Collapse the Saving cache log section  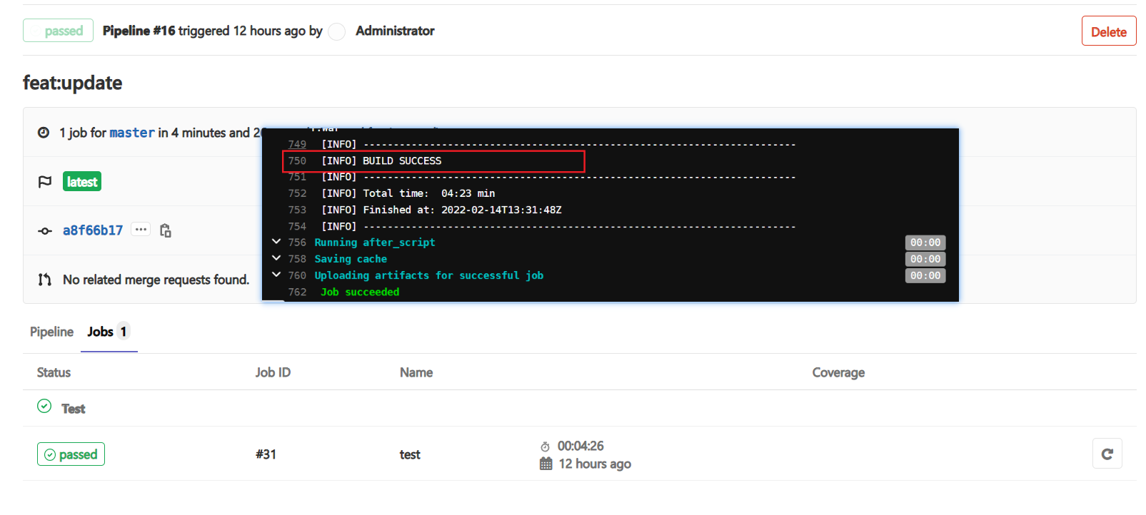pyautogui.click(x=276, y=258)
